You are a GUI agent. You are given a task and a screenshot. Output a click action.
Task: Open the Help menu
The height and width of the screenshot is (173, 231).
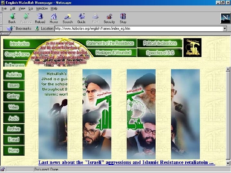[54, 9]
